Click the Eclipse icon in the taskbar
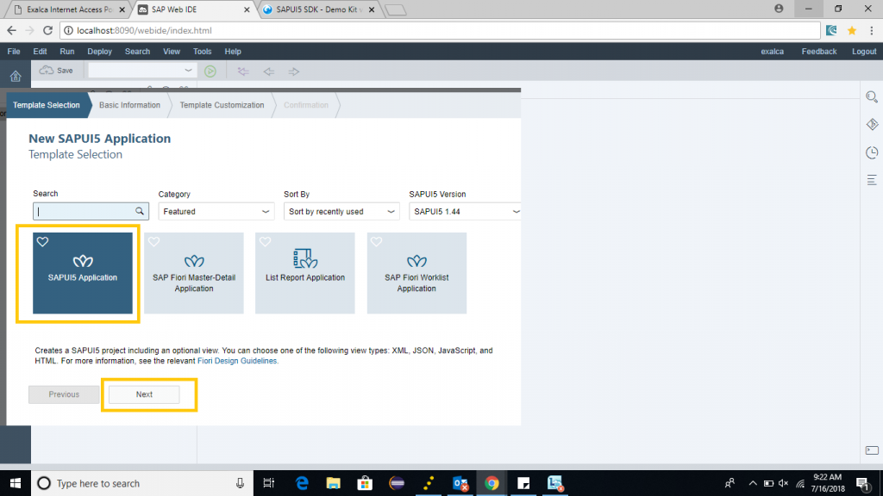 [397, 483]
